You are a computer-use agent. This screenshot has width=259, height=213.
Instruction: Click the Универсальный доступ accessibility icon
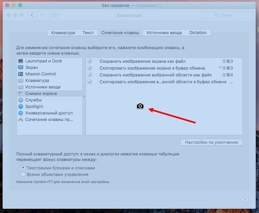pos(21,113)
